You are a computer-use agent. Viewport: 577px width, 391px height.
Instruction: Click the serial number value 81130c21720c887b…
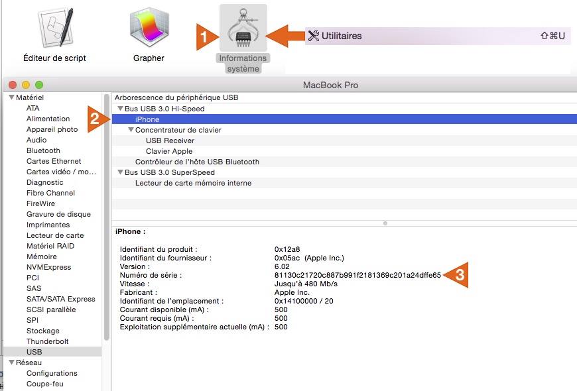357,275
